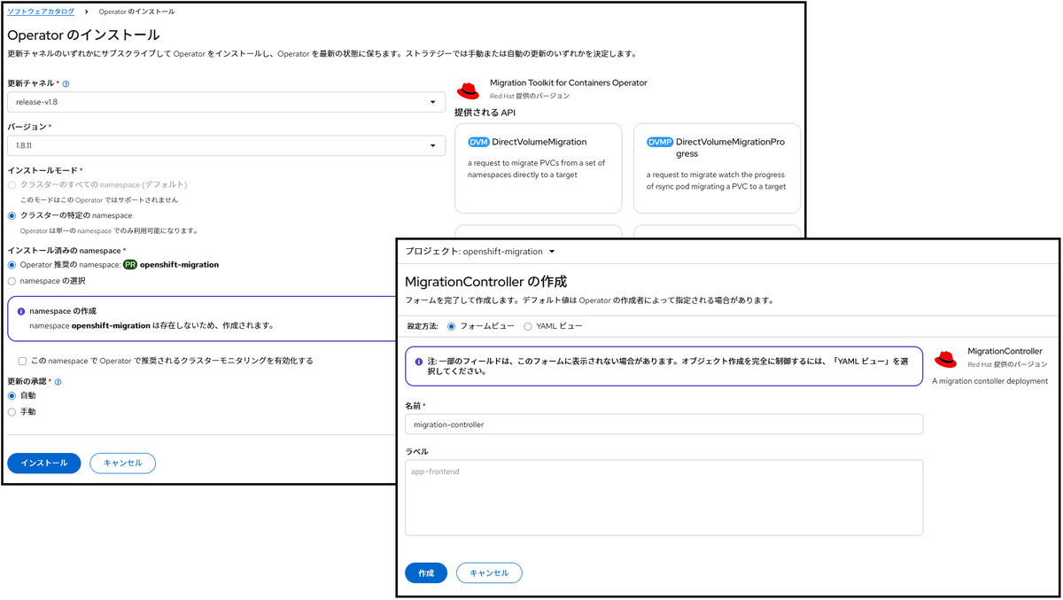Select 自動 update approval radio
The width and height of the screenshot is (1063, 600).
[x=12, y=396]
